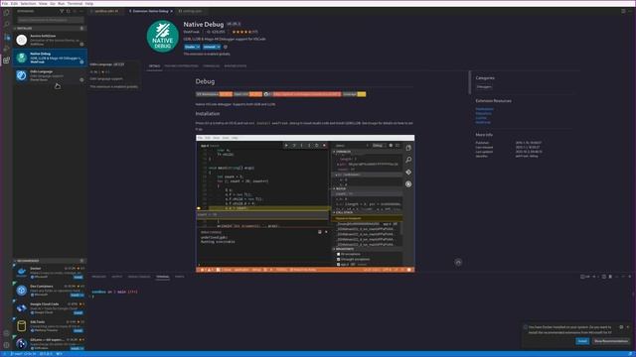This screenshot has height=357, width=636.
Task: Open the File menu
Action: click(5, 3)
